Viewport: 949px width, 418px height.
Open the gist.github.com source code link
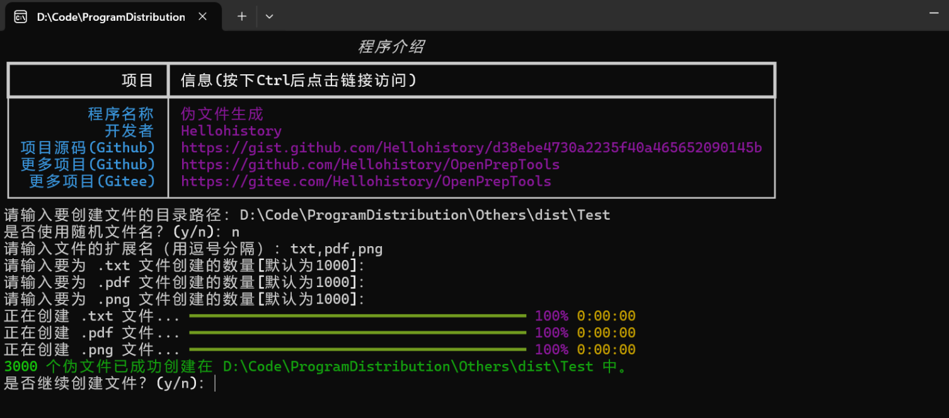point(471,148)
